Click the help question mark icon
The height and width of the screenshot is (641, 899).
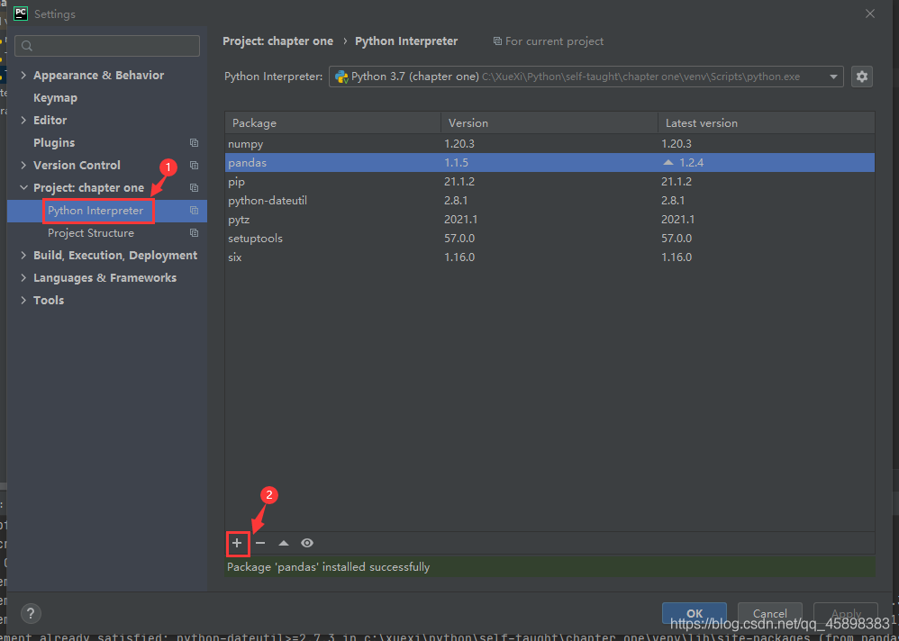[30, 613]
